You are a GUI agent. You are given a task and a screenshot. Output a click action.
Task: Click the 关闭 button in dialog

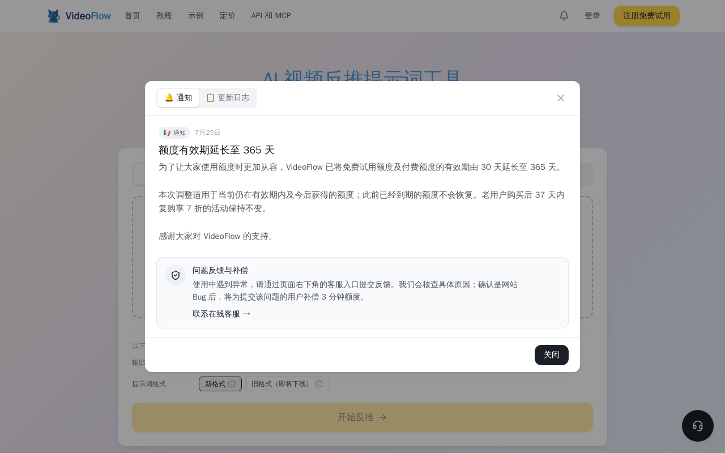(x=552, y=355)
